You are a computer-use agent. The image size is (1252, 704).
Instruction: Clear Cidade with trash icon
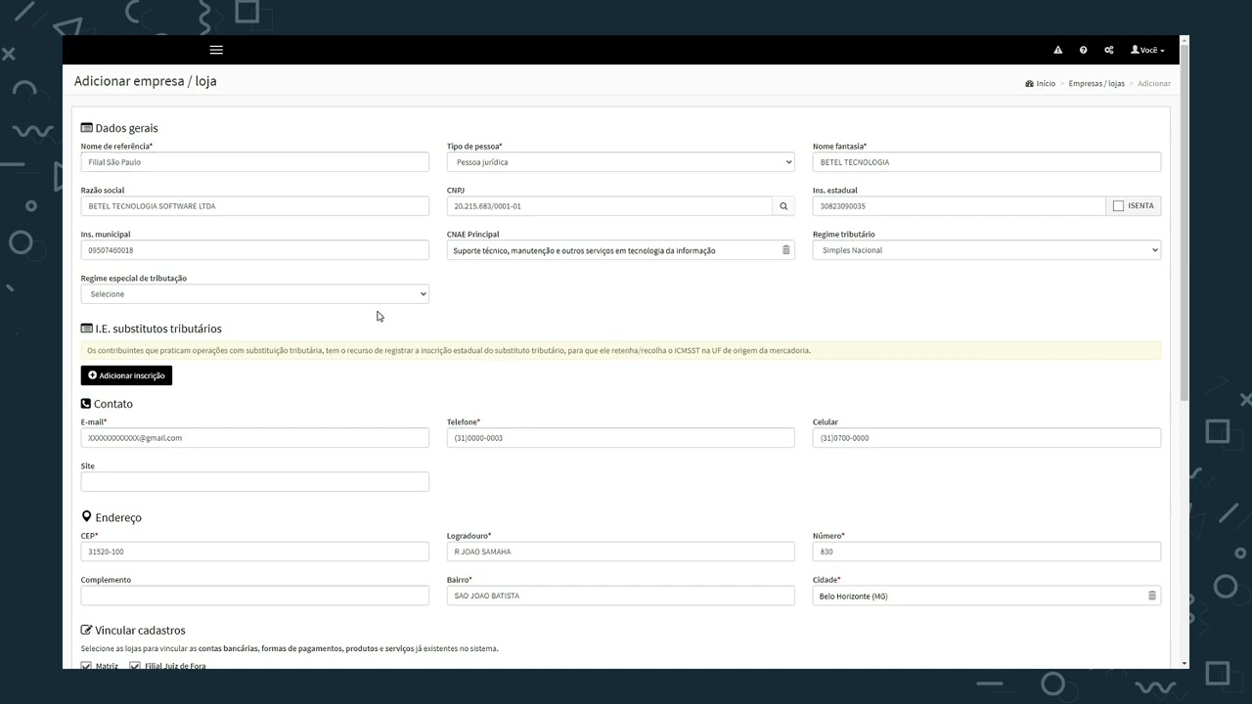point(1151,595)
